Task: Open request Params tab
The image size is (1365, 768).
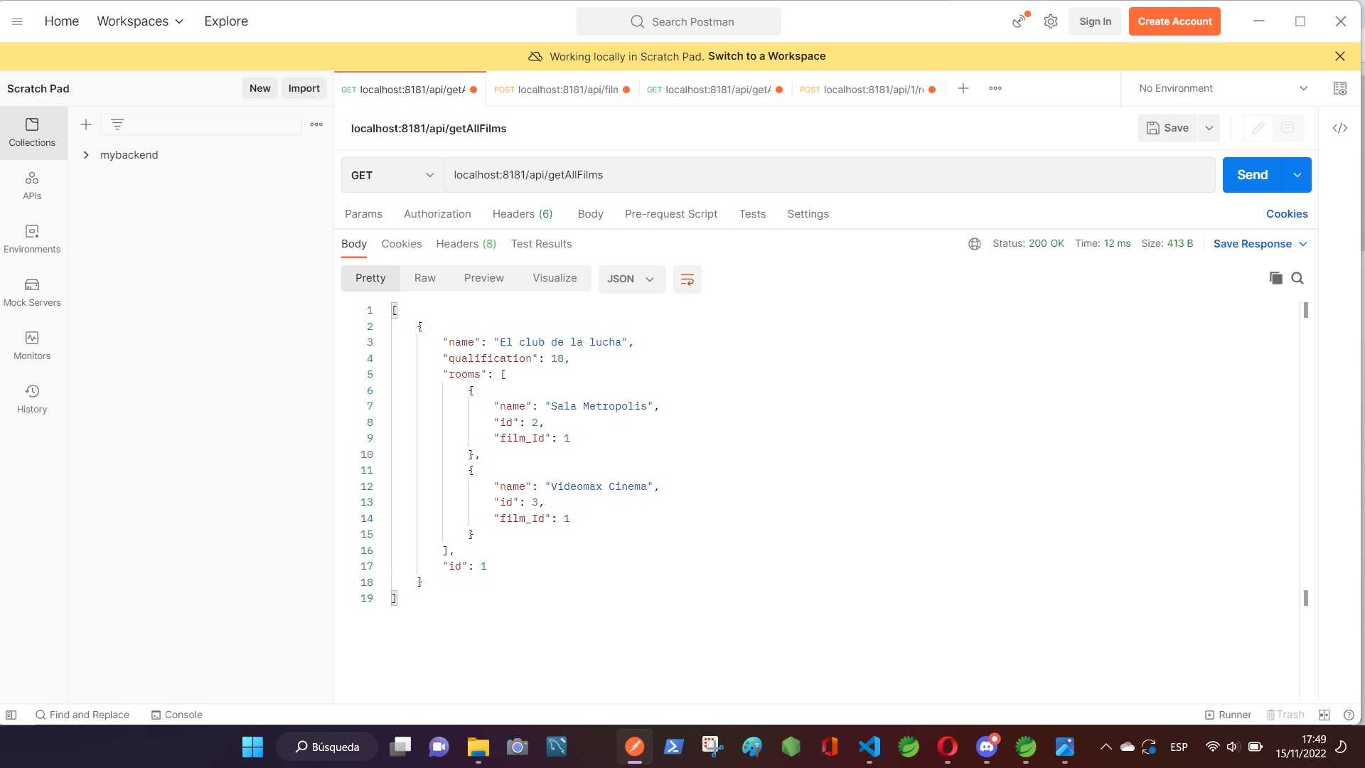Action: 363,214
